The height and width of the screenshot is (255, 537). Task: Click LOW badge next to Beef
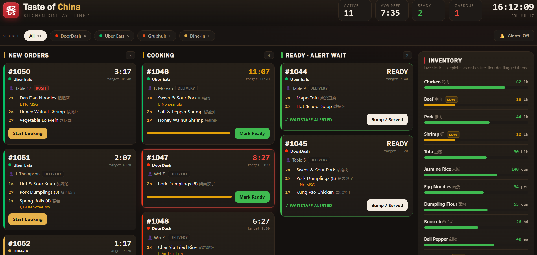point(451,99)
